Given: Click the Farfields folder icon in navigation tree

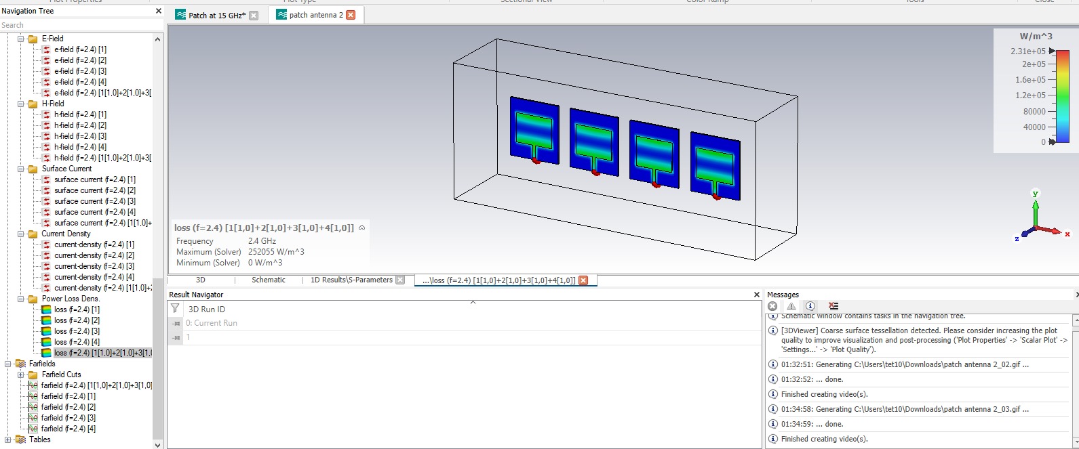Looking at the screenshot, I should (20, 364).
